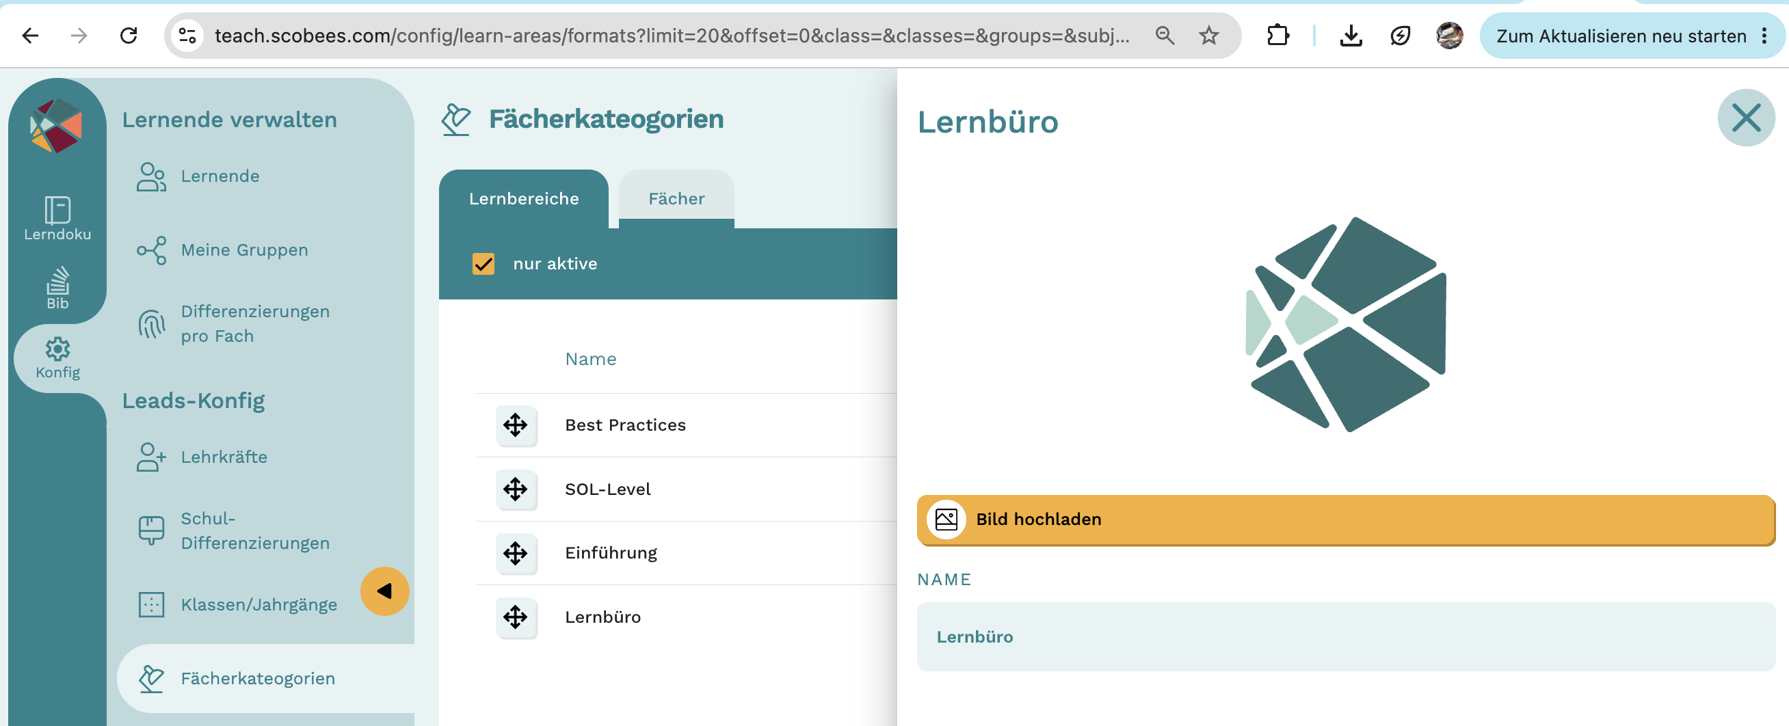The image size is (1789, 726).
Task: Click the Lernende people icon
Action: click(151, 176)
